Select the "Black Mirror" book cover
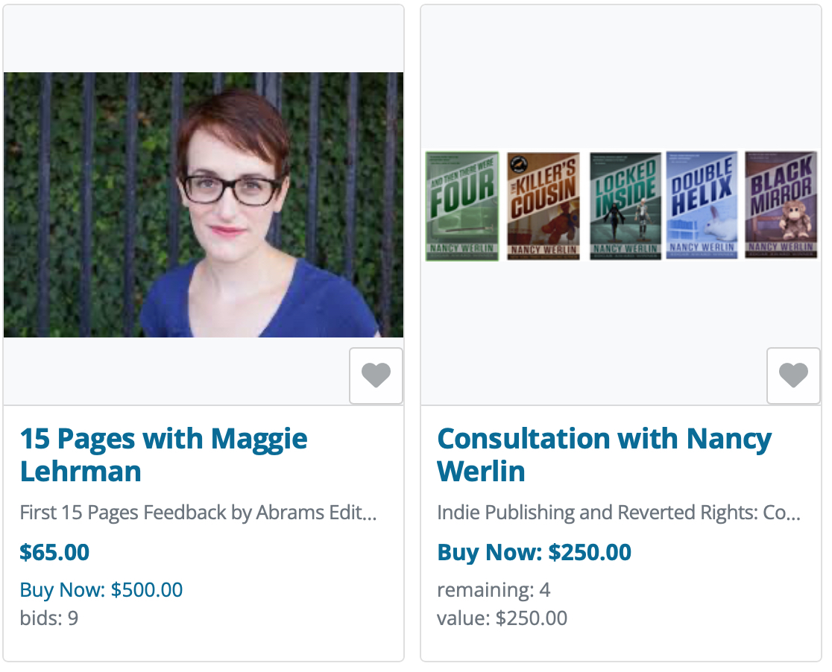 [781, 206]
